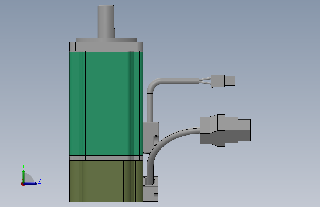
Task: Select the large two-tone cable connector
Action: (225, 130)
